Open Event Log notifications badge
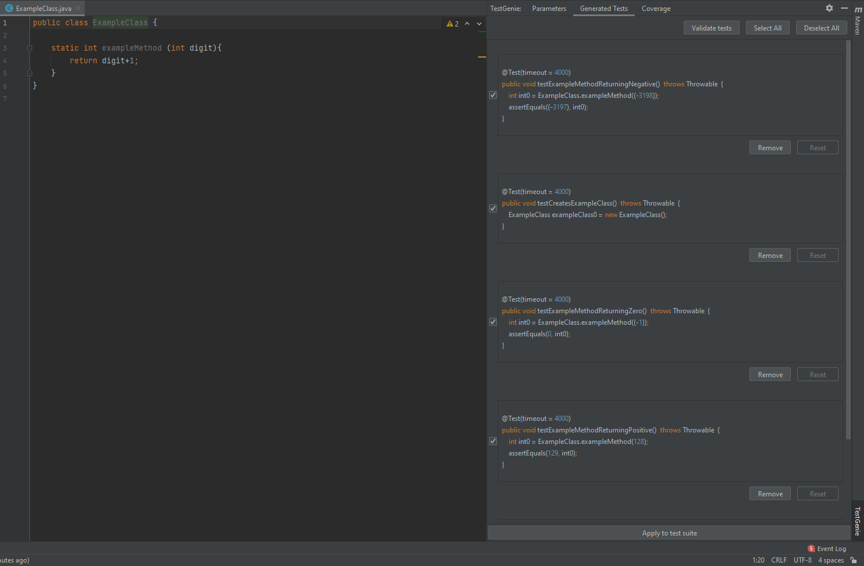The height and width of the screenshot is (566, 864). point(812,549)
